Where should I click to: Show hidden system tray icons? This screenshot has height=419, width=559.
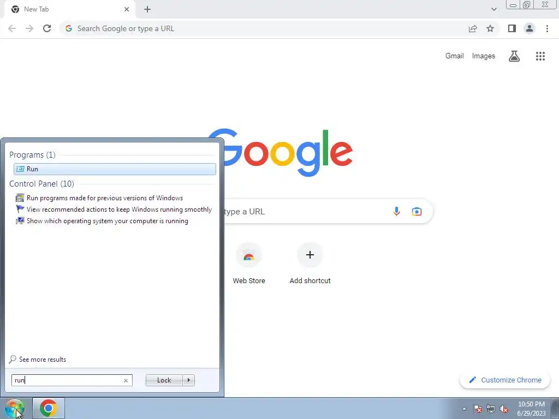464,409
